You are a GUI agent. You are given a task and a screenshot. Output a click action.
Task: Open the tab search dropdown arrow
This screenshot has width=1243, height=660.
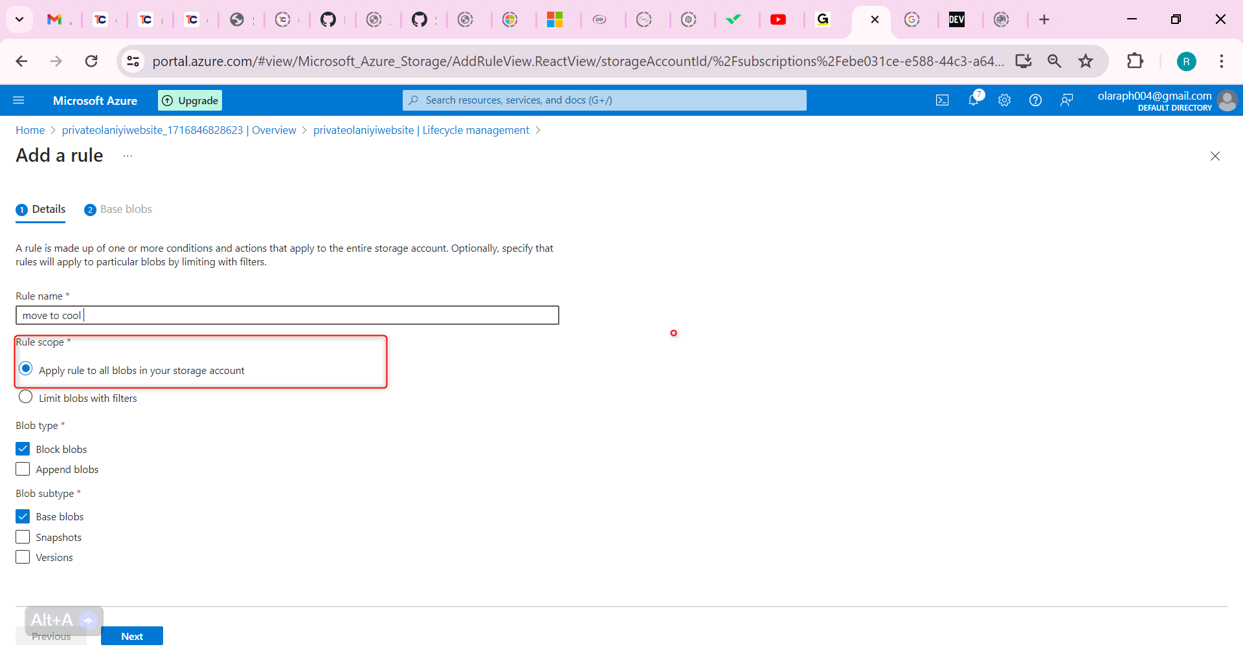[19, 19]
